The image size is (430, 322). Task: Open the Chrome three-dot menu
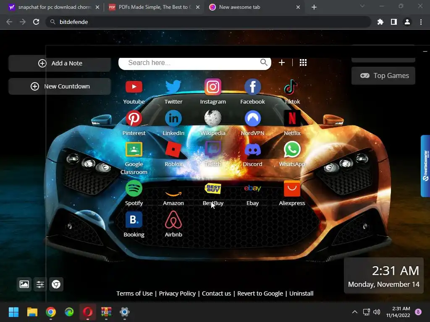(421, 22)
